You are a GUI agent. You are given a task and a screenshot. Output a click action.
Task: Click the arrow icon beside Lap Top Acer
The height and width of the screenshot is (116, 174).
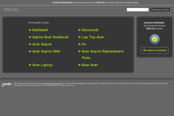[x=79, y=37]
